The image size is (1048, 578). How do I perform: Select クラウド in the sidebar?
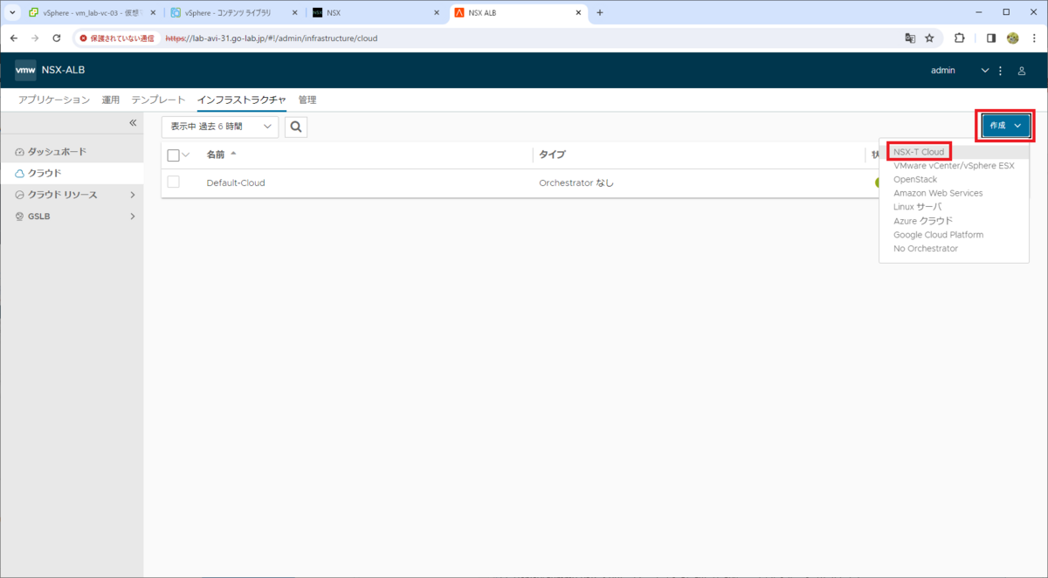click(x=72, y=173)
